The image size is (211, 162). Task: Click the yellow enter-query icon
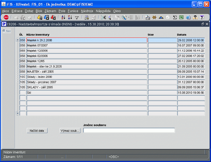[x=40, y=18]
